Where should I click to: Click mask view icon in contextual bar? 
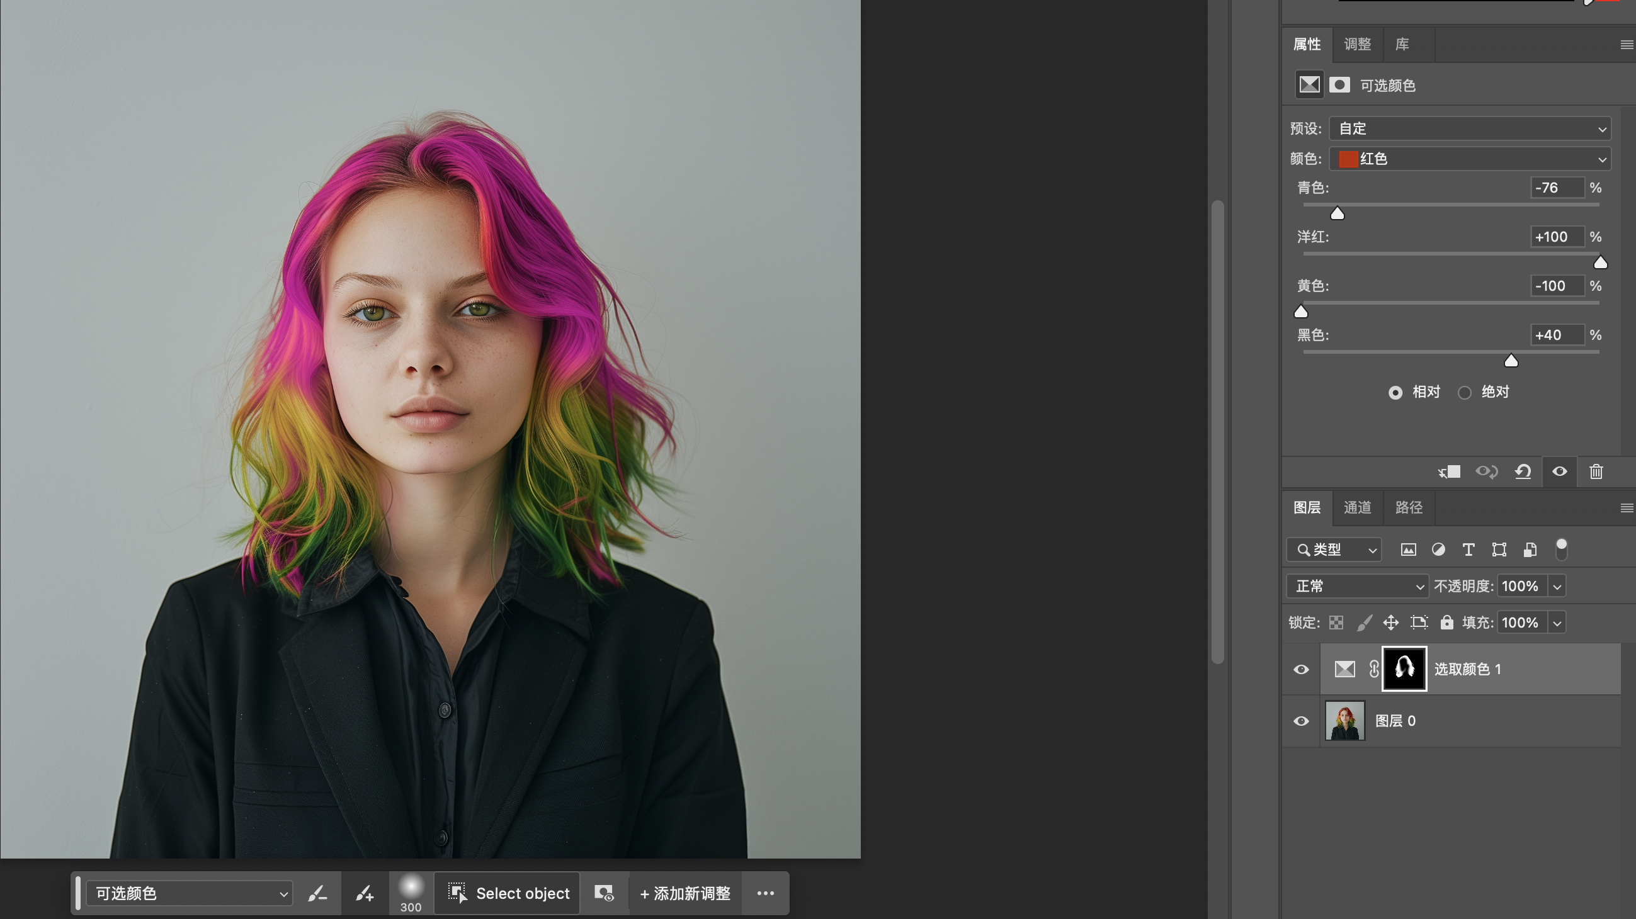[603, 894]
